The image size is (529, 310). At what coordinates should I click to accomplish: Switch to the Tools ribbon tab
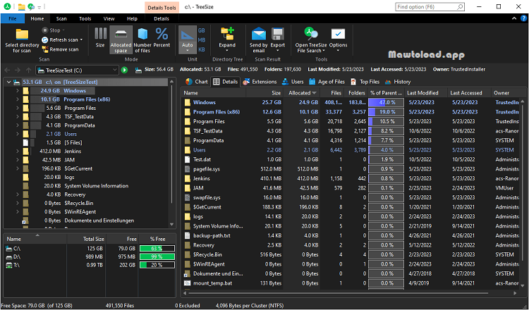click(x=85, y=18)
